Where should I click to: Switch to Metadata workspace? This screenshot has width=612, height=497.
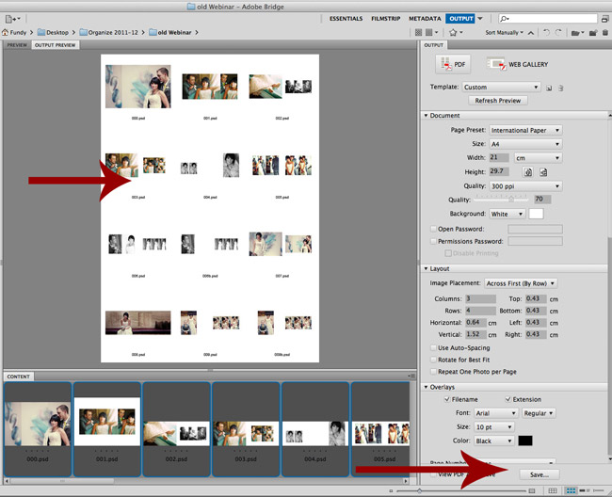(x=425, y=18)
